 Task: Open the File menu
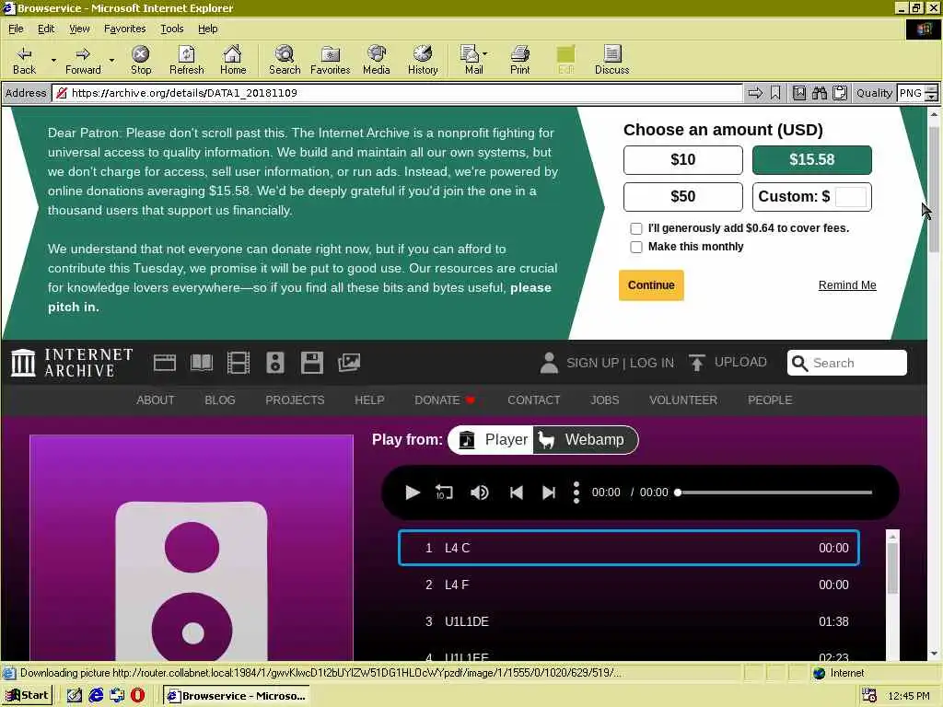click(x=16, y=29)
